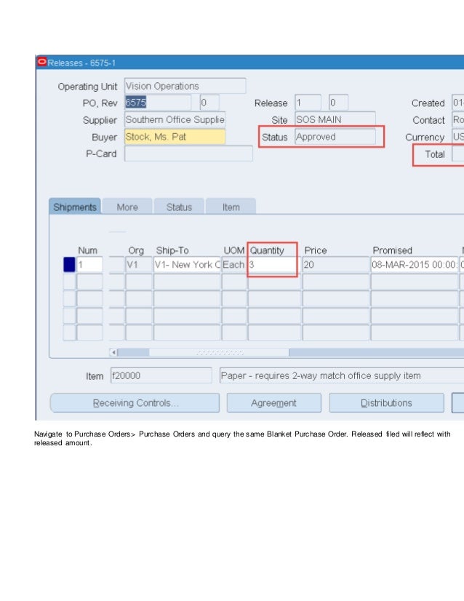The height and width of the screenshot is (601, 464).
Task: Open the More tab
Action: coord(127,207)
